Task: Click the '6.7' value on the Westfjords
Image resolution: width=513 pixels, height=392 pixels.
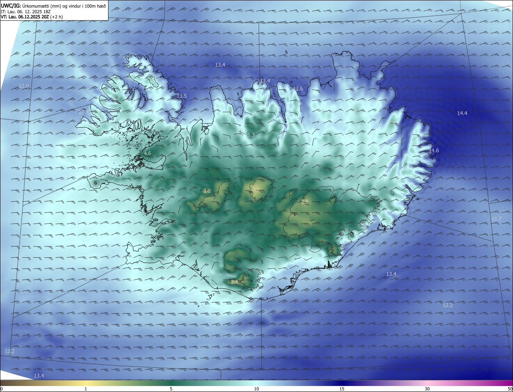Action: click(x=116, y=98)
